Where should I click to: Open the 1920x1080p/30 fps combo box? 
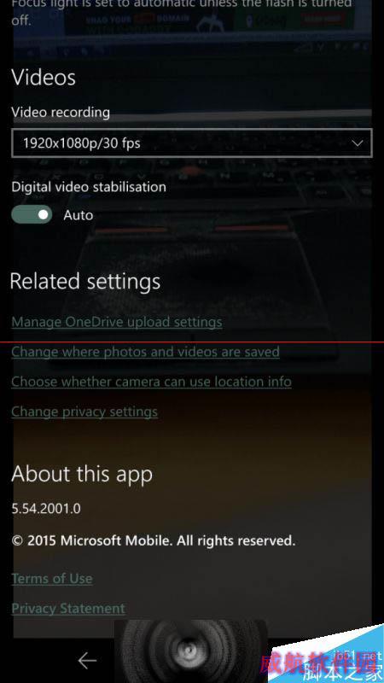pyautogui.click(x=191, y=143)
